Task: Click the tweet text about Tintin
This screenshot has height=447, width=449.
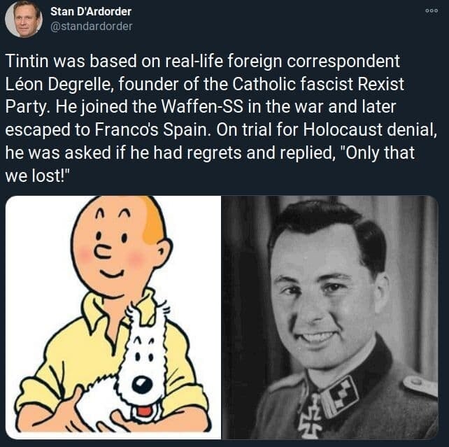Action: click(x=221, y=118)
